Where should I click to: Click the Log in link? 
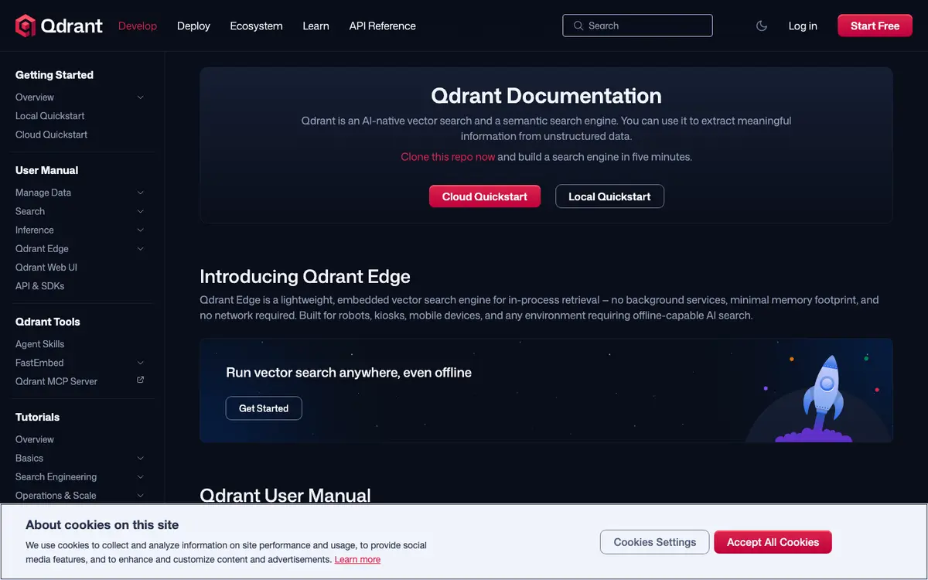pyautogui.click(x=803, y=26)
